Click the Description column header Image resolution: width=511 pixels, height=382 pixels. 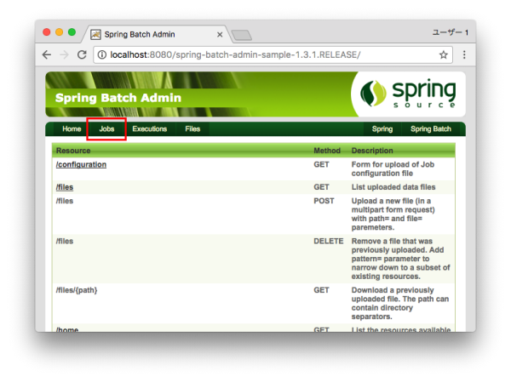[372, 151]
